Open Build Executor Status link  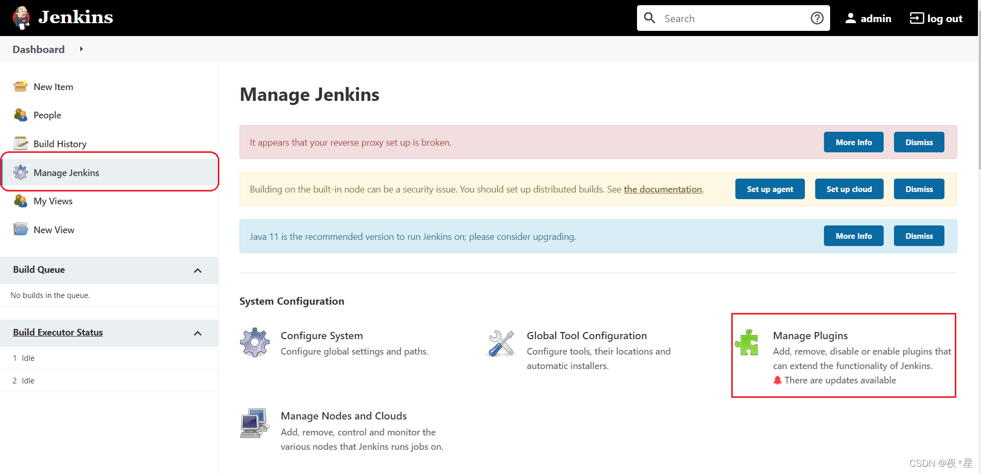point(58,332)
